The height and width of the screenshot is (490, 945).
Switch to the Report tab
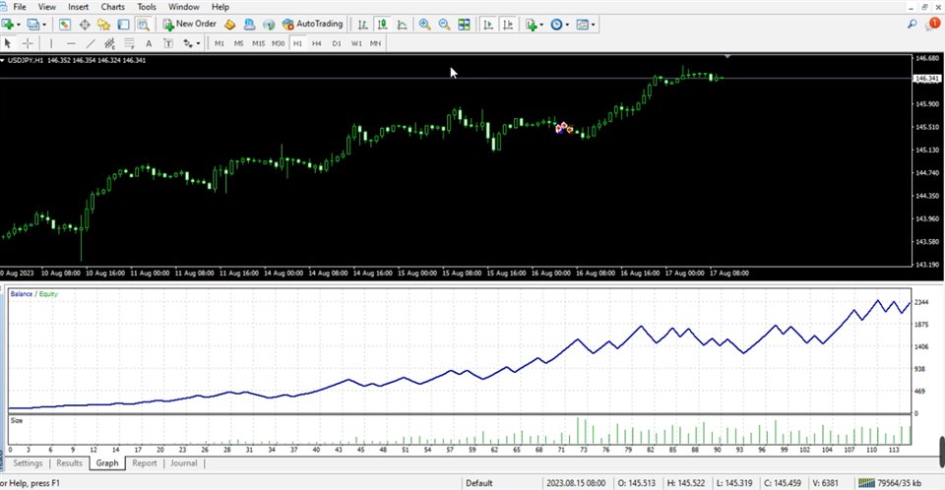point(145,462)
